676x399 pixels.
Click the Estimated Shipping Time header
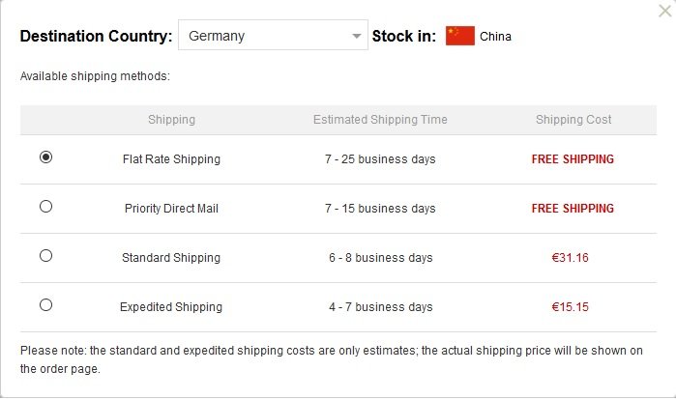pos(380,120)
